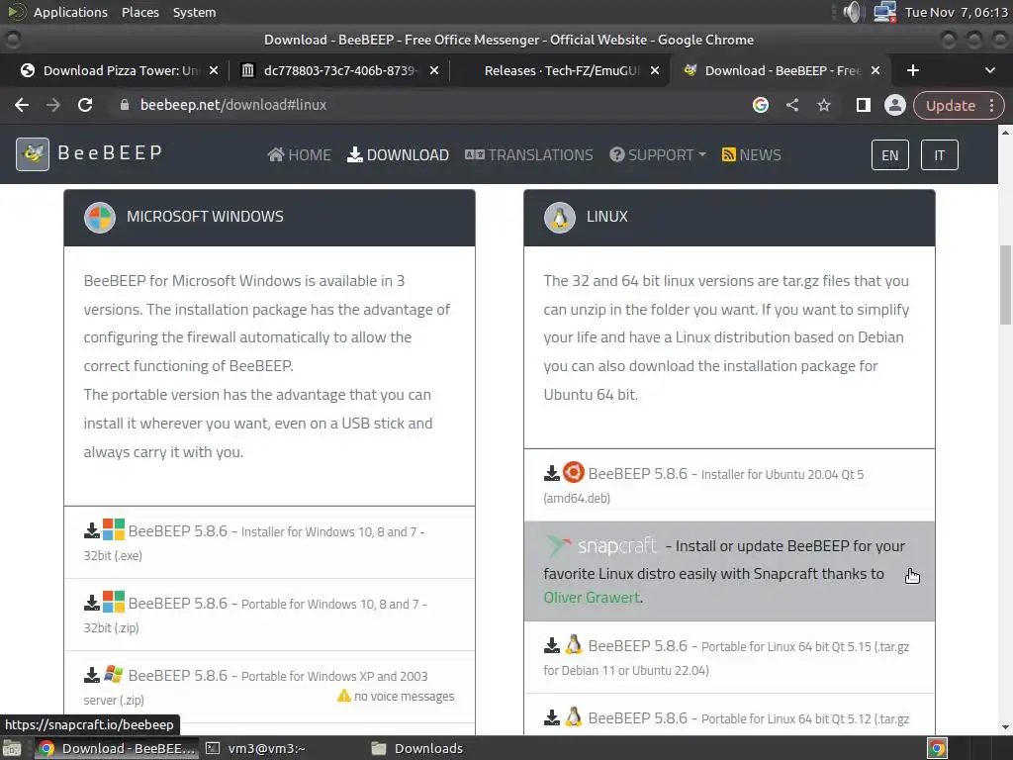Click the volume speaker icon
Viewport: 1013px width, 760px height.
(853, 12)
